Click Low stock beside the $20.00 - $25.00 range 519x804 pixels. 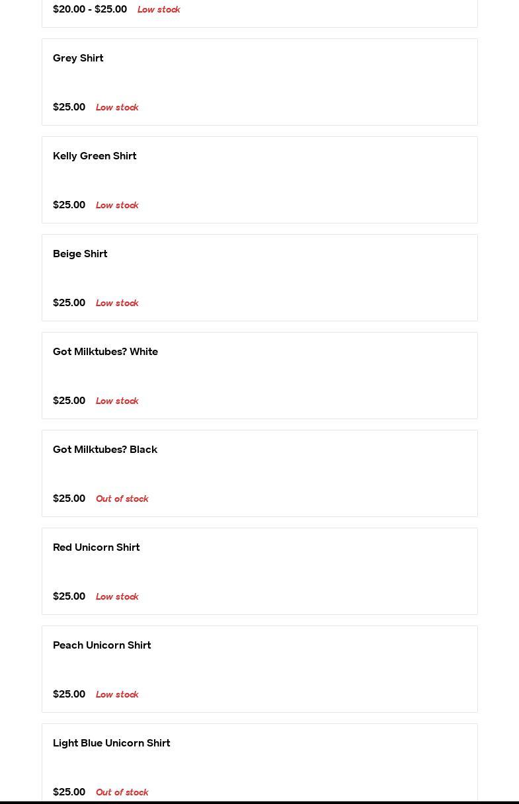click(x=159, y=10)
